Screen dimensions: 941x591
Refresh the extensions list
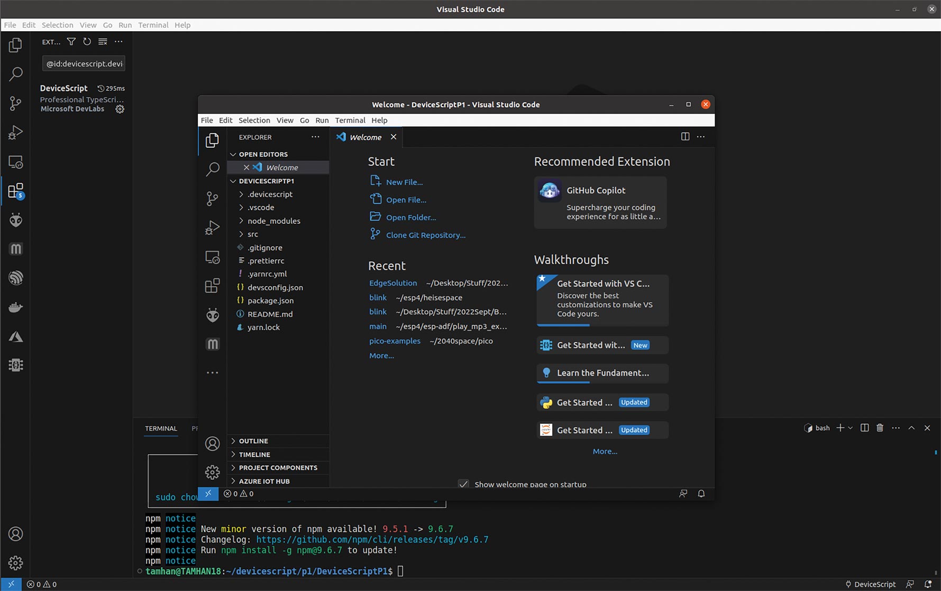[x=87, y=42]
